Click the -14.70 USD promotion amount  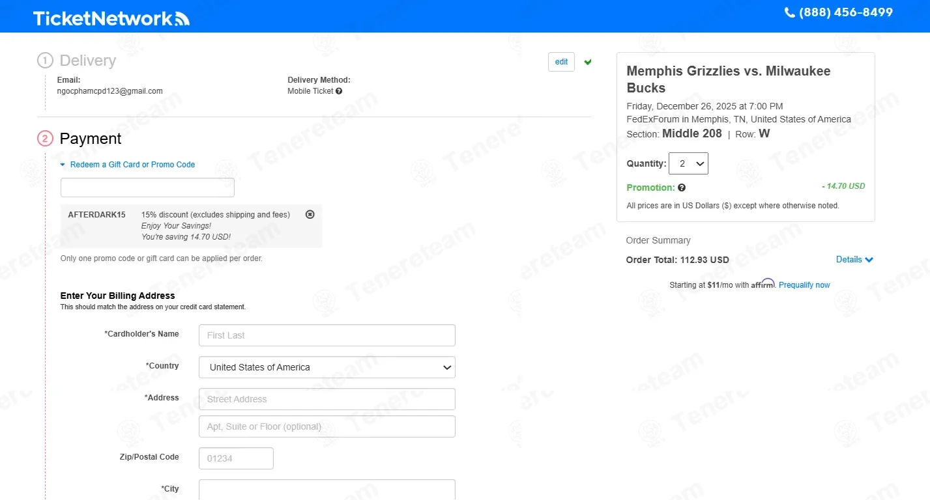(x=843, y=186)
